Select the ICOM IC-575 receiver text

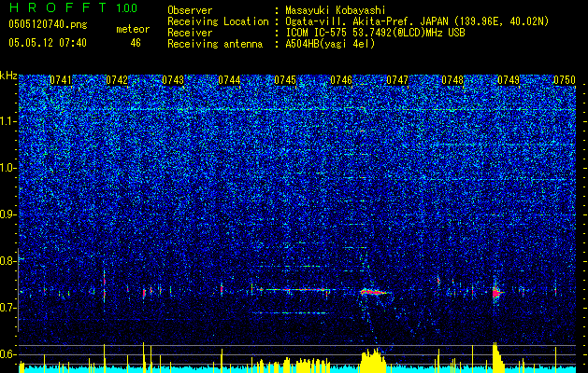[375, 33]
